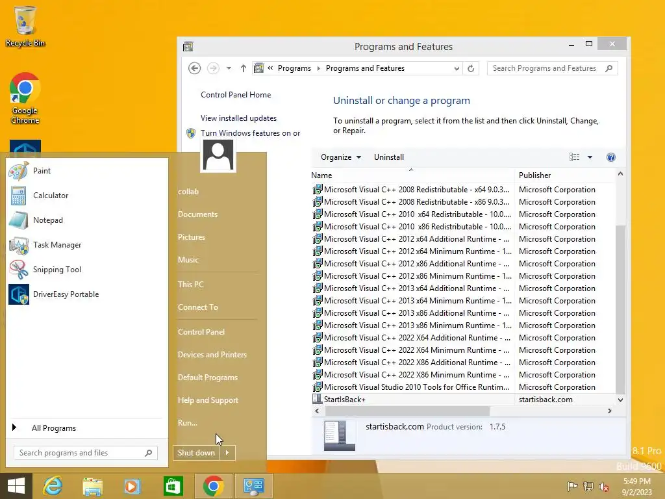Open address bar history dropdown
Screen dimensions: 665x499
[x=457, y=68]
